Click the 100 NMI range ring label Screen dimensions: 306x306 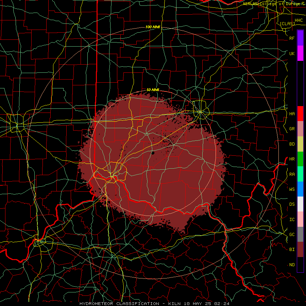(153, 27)
